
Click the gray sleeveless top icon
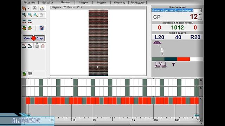pos(37,46)
